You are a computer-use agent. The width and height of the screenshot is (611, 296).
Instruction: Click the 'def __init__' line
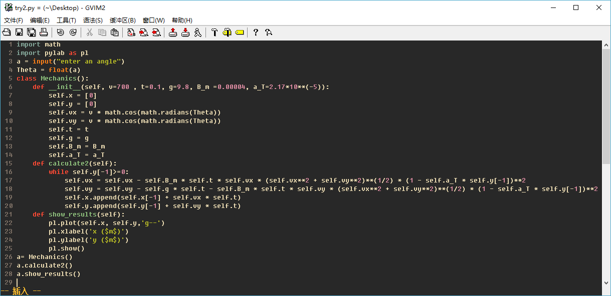(181, 87)
